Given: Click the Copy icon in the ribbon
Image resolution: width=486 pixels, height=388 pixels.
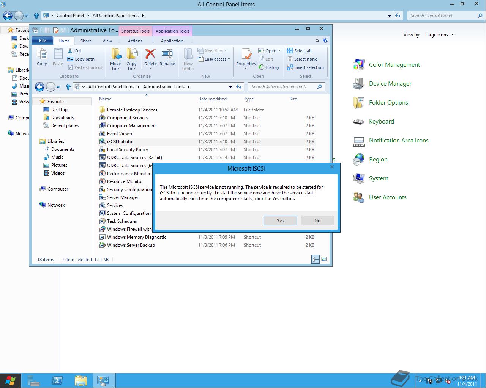Looking at the screenshot, I should (42, 57).
